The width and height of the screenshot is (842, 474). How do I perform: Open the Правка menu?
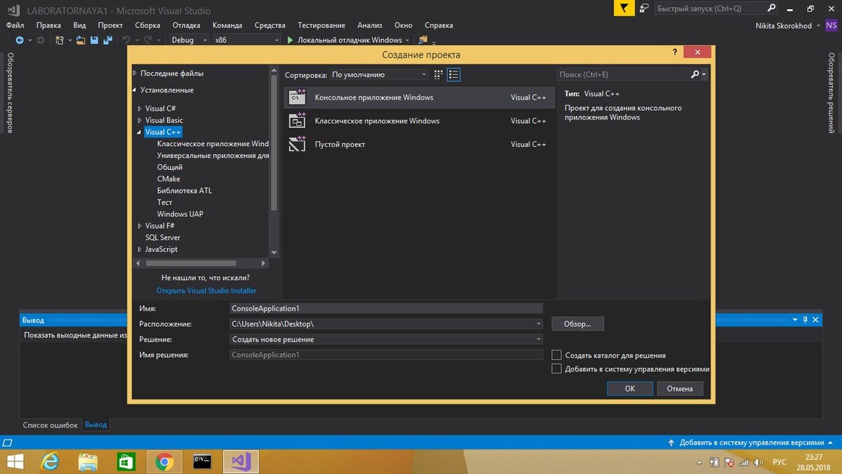48,25
